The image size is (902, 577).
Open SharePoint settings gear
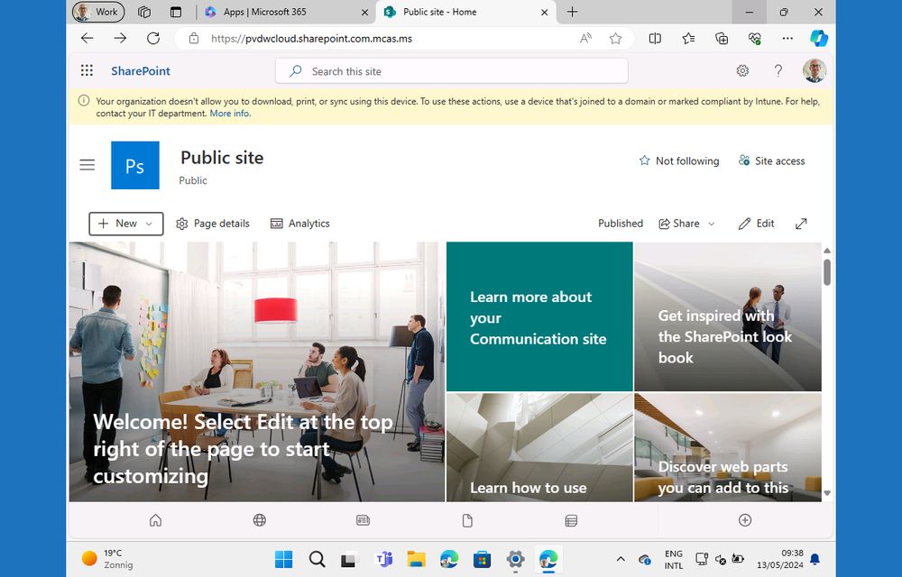point(742,70)
